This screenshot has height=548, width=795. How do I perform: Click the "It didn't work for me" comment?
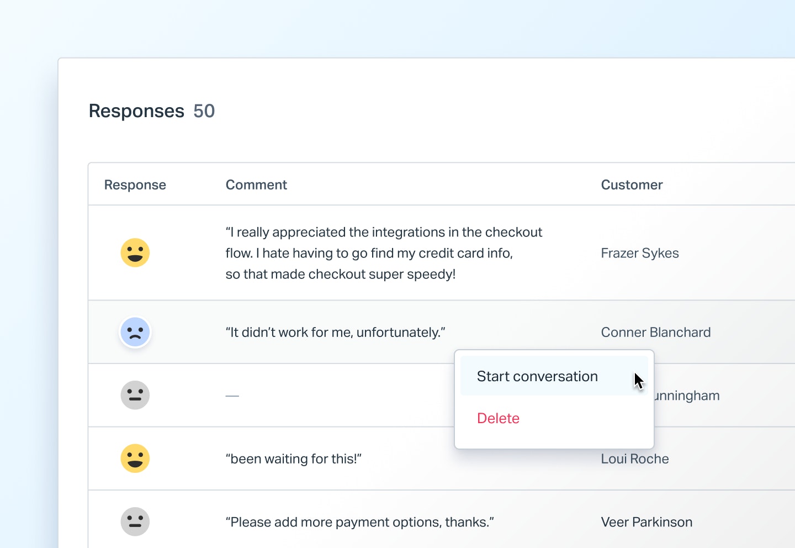(x=335, y=333)
